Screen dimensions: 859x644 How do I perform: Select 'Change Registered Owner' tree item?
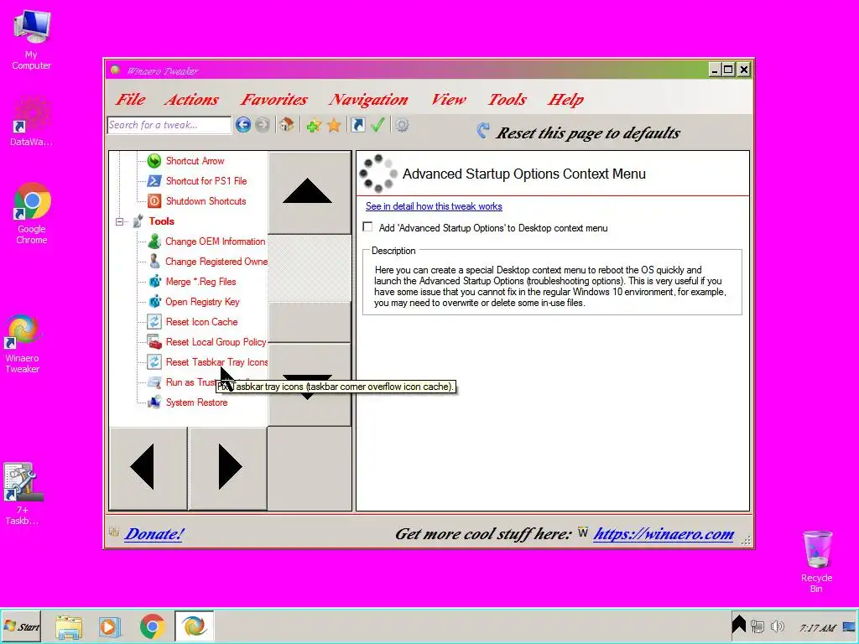pyautogui.click(x=216, y=262)
